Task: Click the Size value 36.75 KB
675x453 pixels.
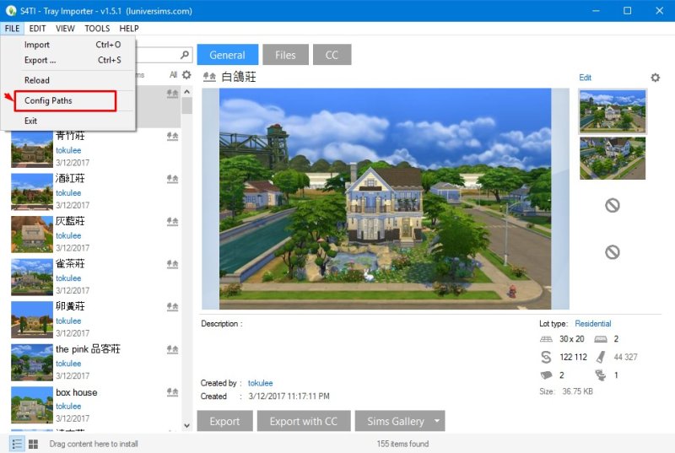Action: (577, 391)
